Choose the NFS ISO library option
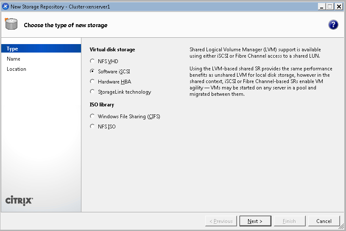The height and width of the screenshot is (231, 346). [92, 127]
